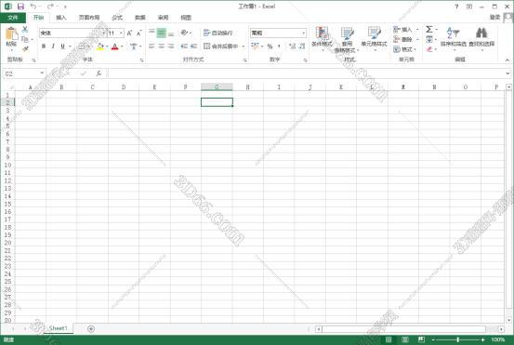The image size is (514, 345).
Task: Click Decrease Font Size icon
Action: click(x=139, y=33)
